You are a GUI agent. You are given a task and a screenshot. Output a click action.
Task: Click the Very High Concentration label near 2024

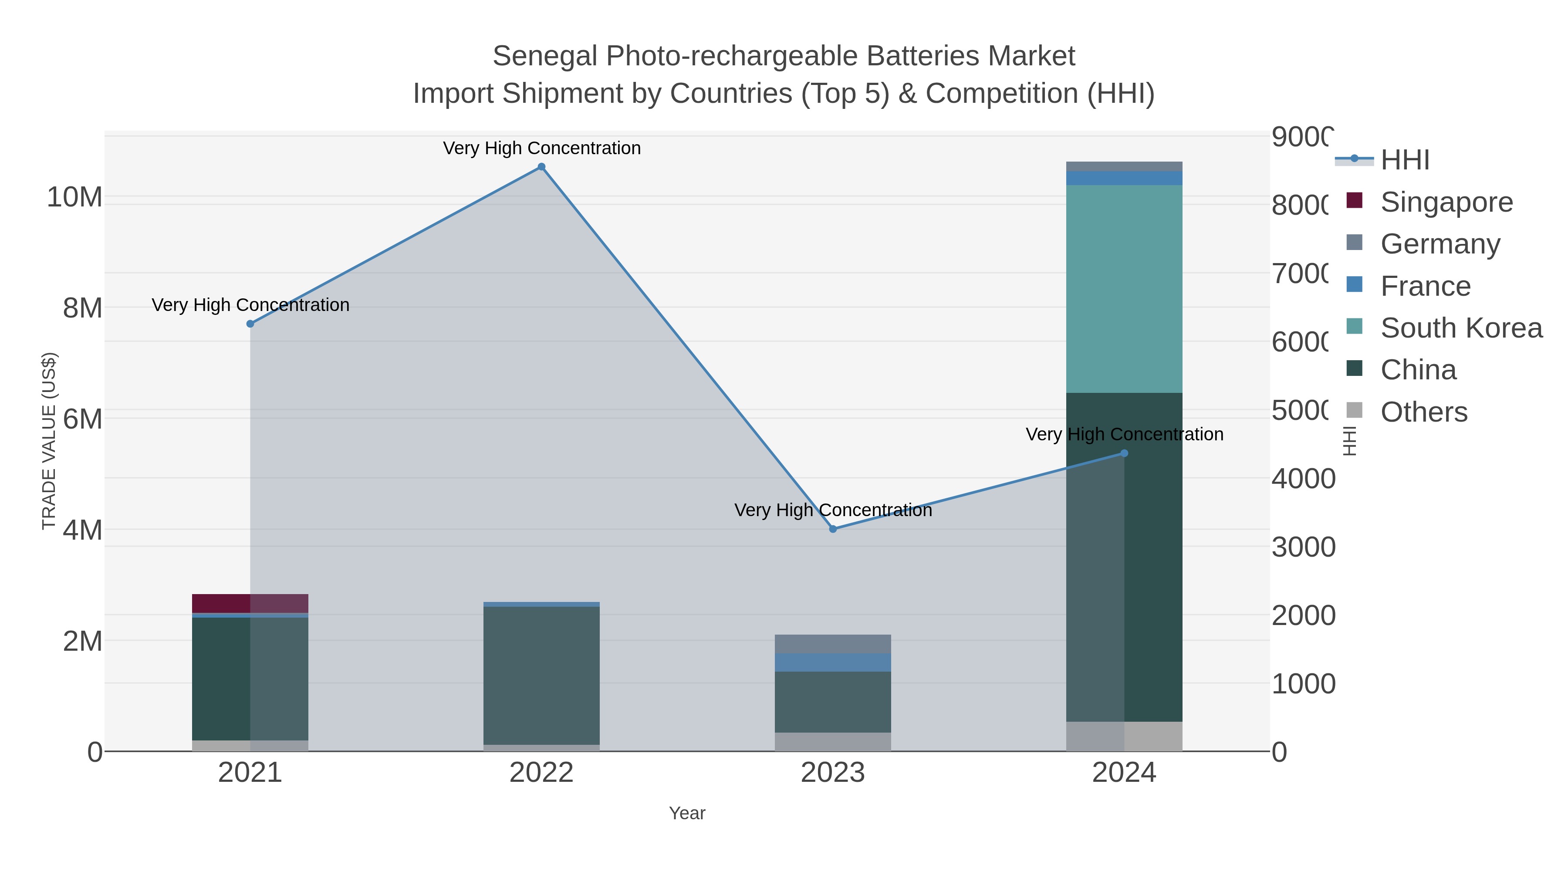(1124, 434)
